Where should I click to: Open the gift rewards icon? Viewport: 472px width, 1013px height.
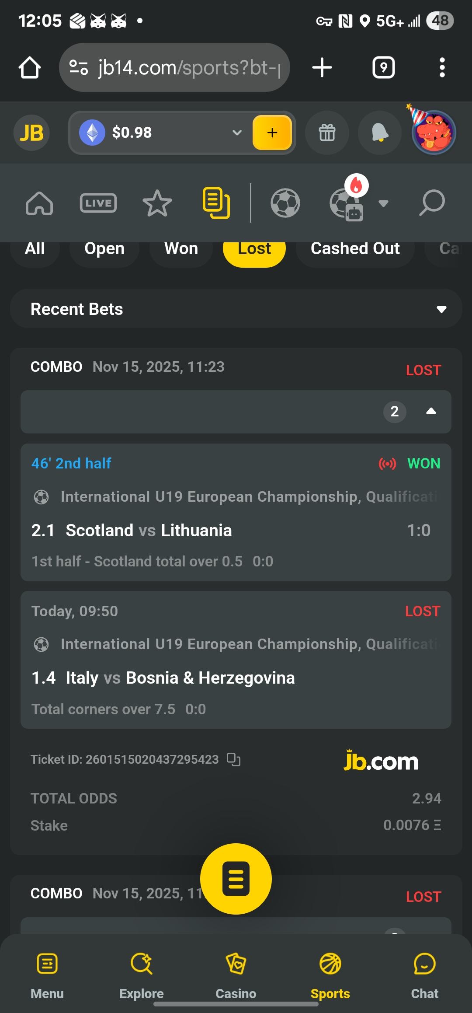[327, 133]
